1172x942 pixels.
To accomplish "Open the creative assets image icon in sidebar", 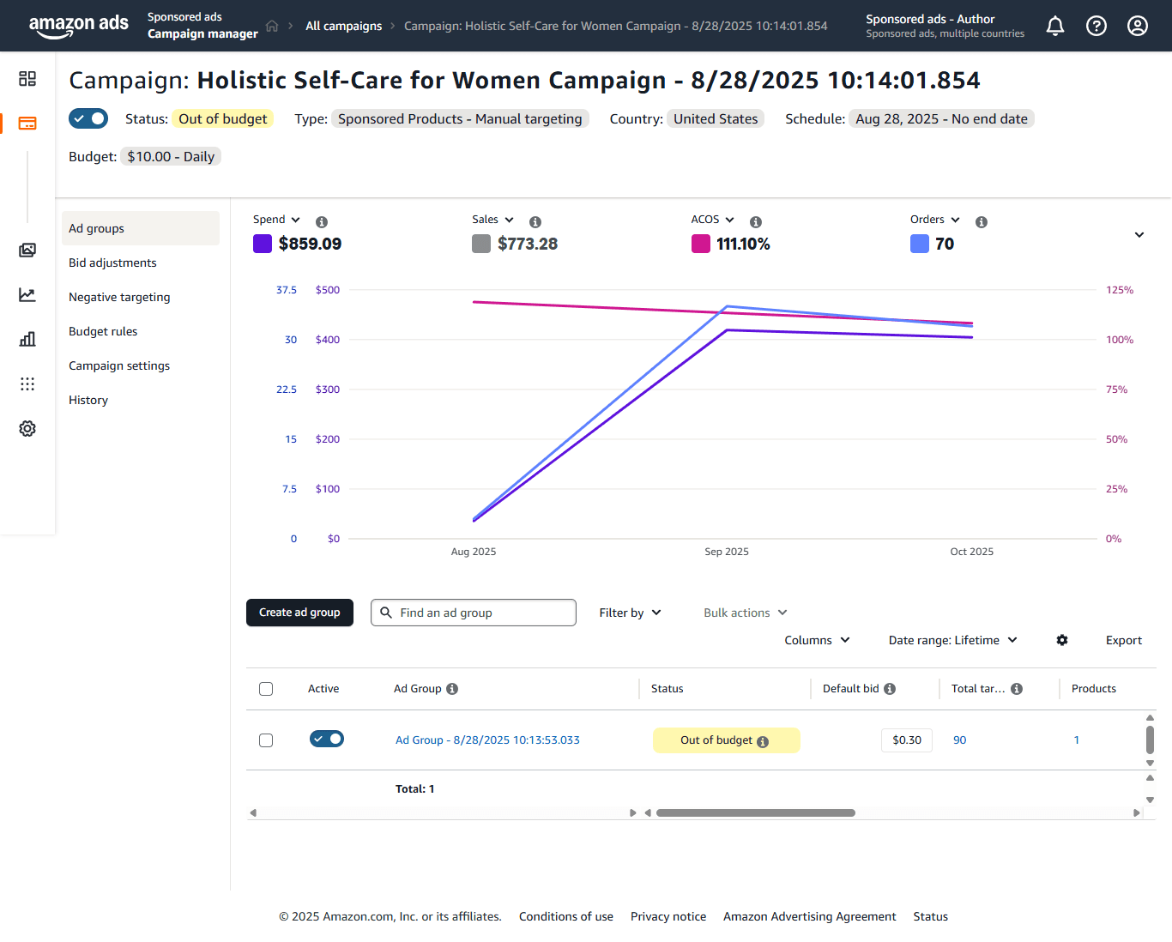I will 27,251.
